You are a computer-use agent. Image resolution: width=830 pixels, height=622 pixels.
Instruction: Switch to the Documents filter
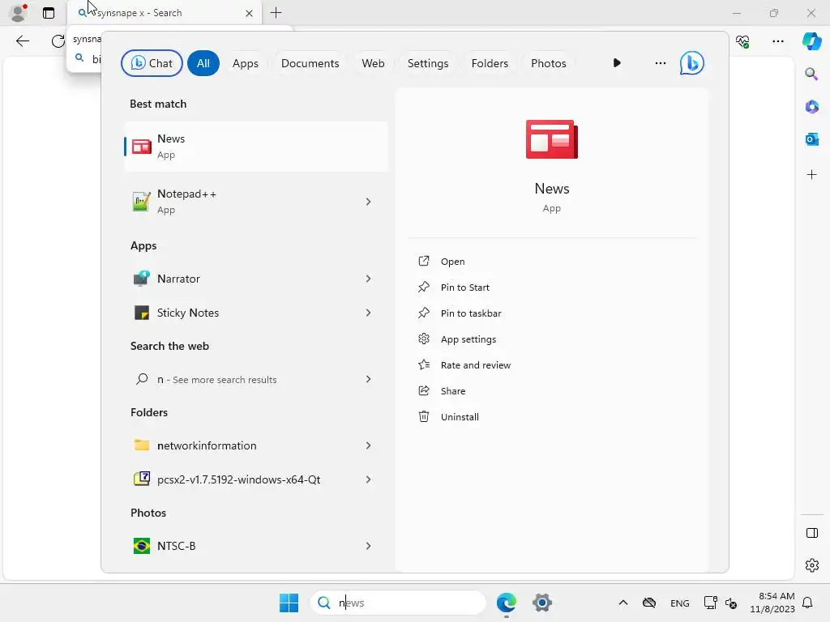tap(310, 63)
